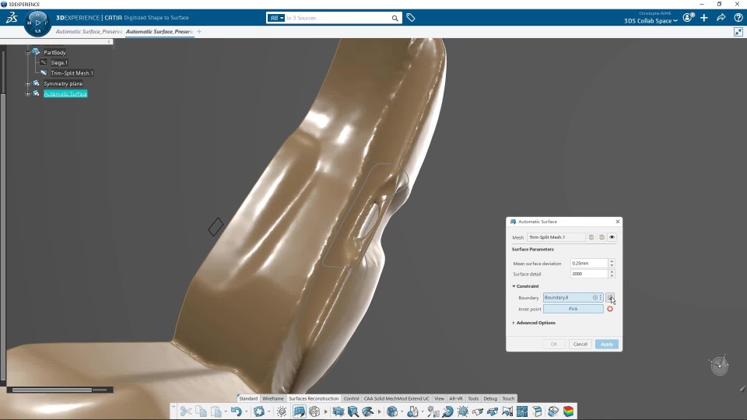Click first colored mesh icon beside Mesh field
This screenshot has width=747, height=420.
[591, 237]
